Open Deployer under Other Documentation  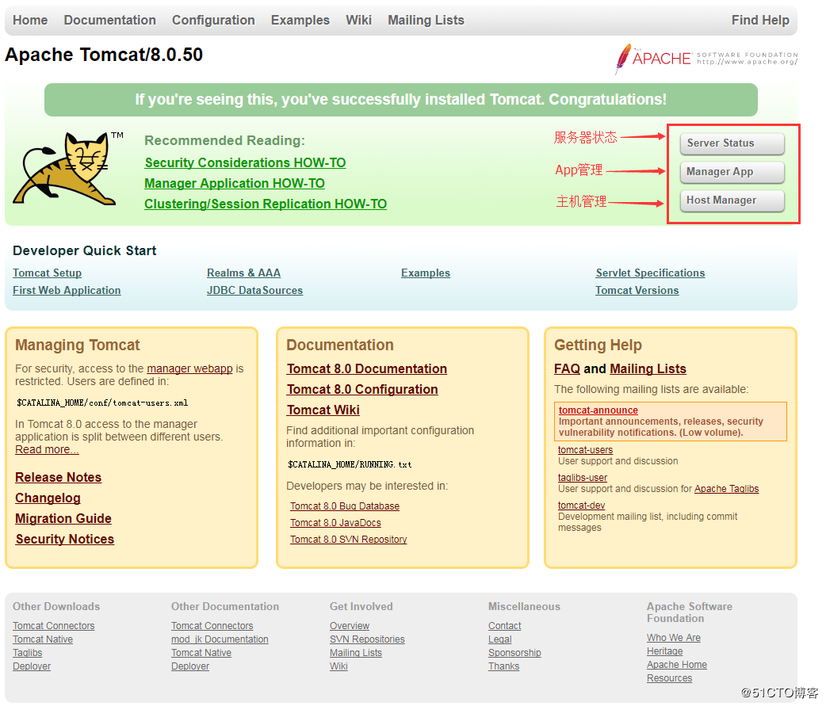(190, 666)
